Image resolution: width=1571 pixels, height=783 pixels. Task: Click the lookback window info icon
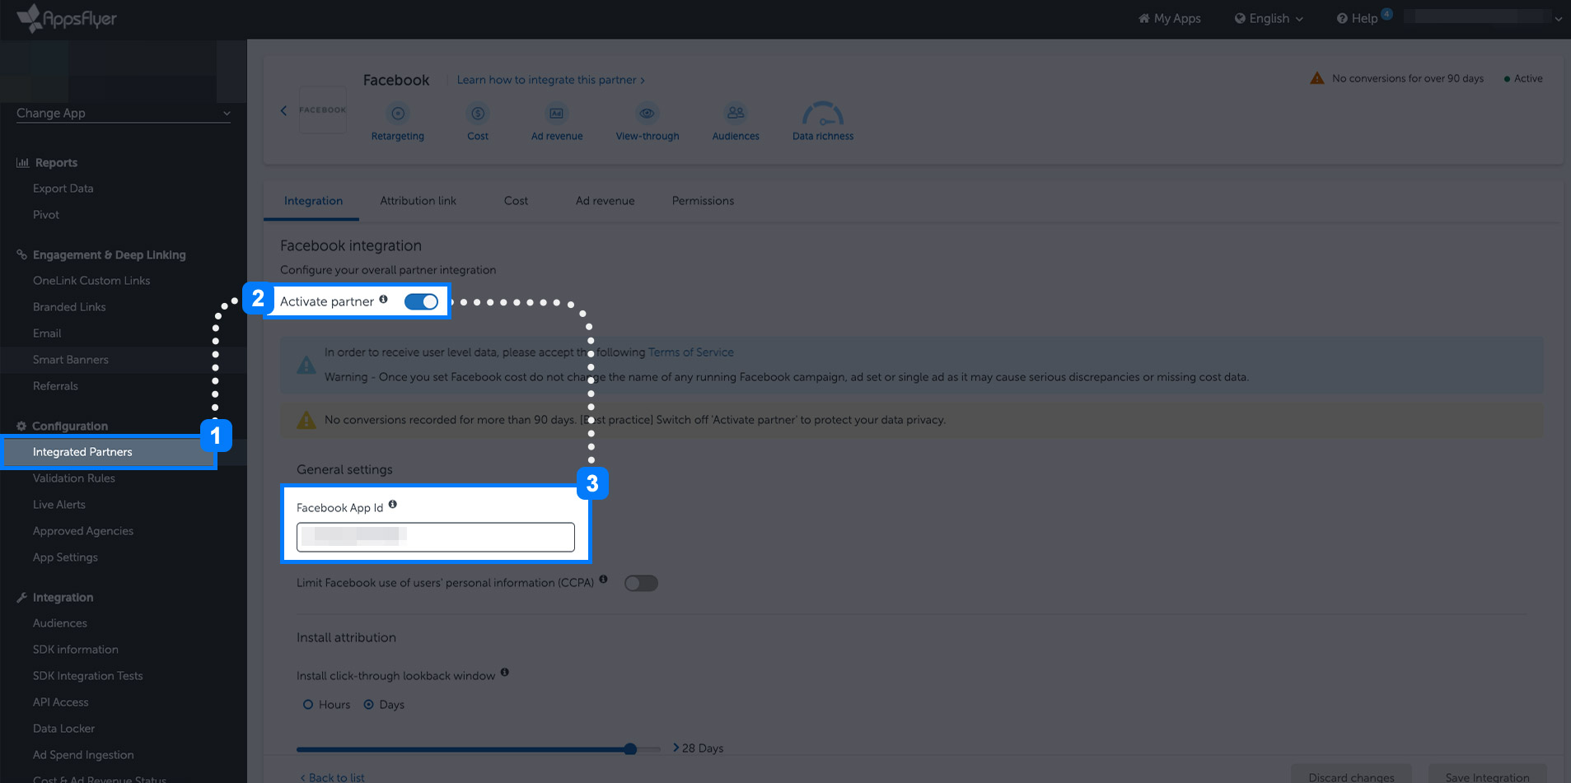click(505, 673)
